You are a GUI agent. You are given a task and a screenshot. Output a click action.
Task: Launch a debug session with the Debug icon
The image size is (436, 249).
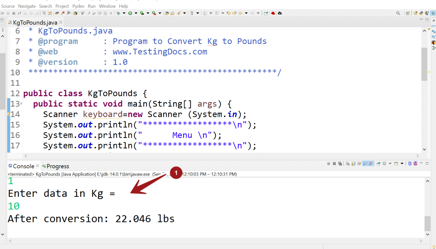pos(118,13)
